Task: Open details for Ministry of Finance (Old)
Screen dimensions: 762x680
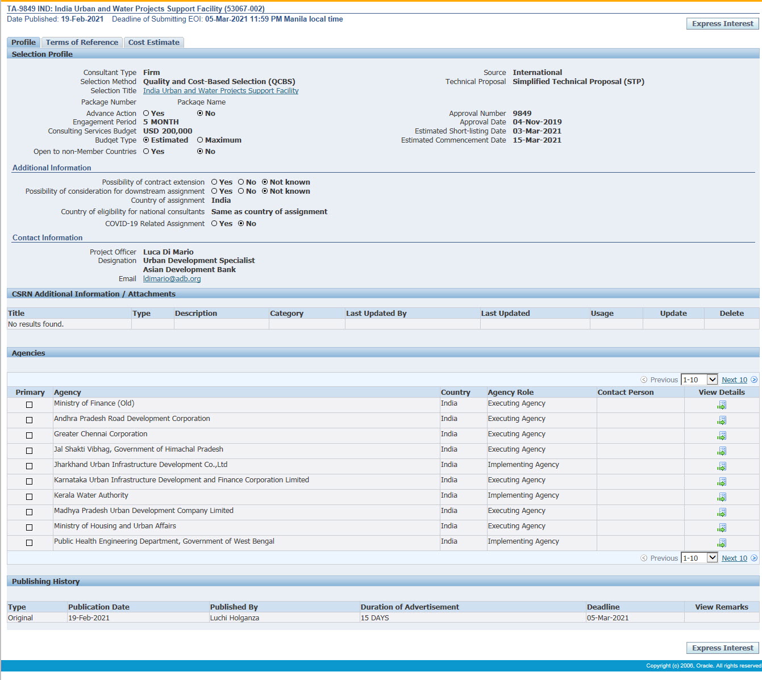Action: tap(722, 405)
